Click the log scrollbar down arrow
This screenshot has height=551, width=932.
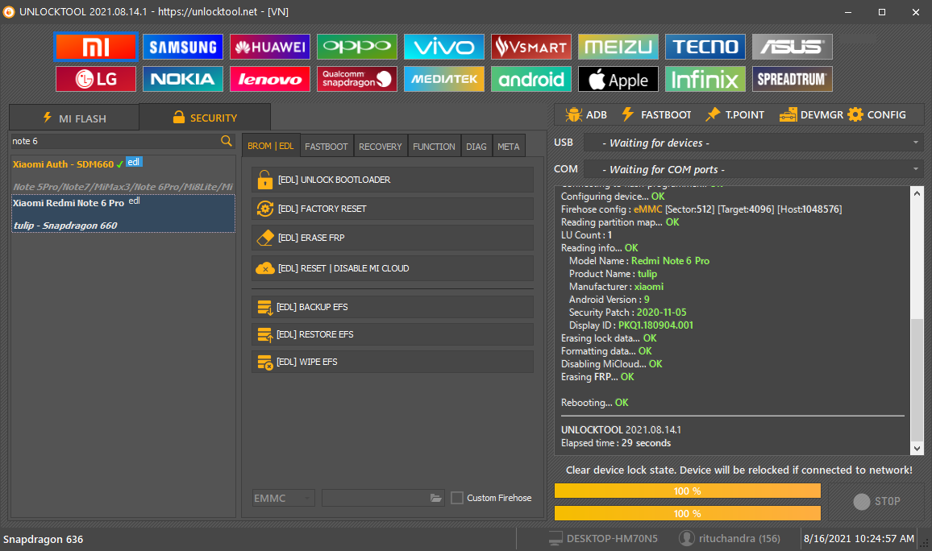pos(917,448)
